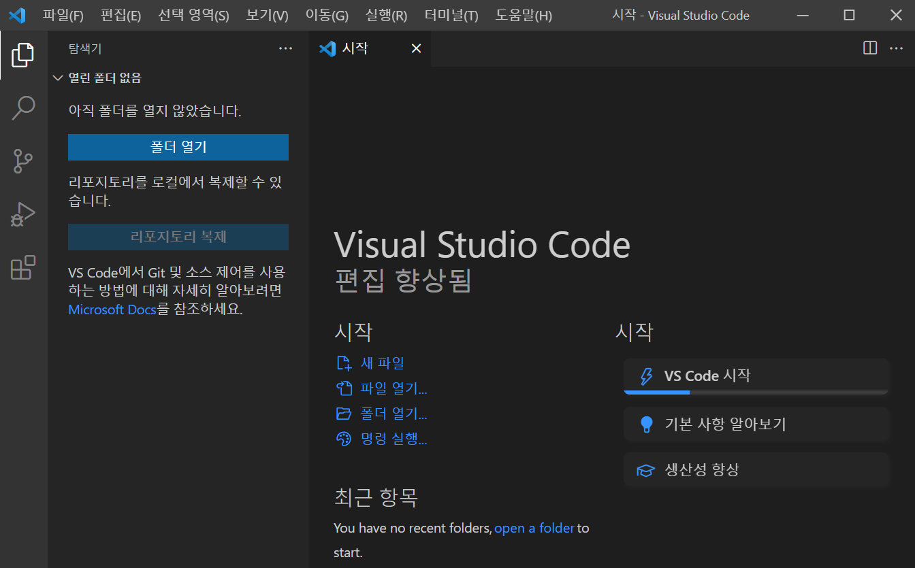915x568 pixels.
Task: Split the editor to the right
Action: click(x=870, y=48)
